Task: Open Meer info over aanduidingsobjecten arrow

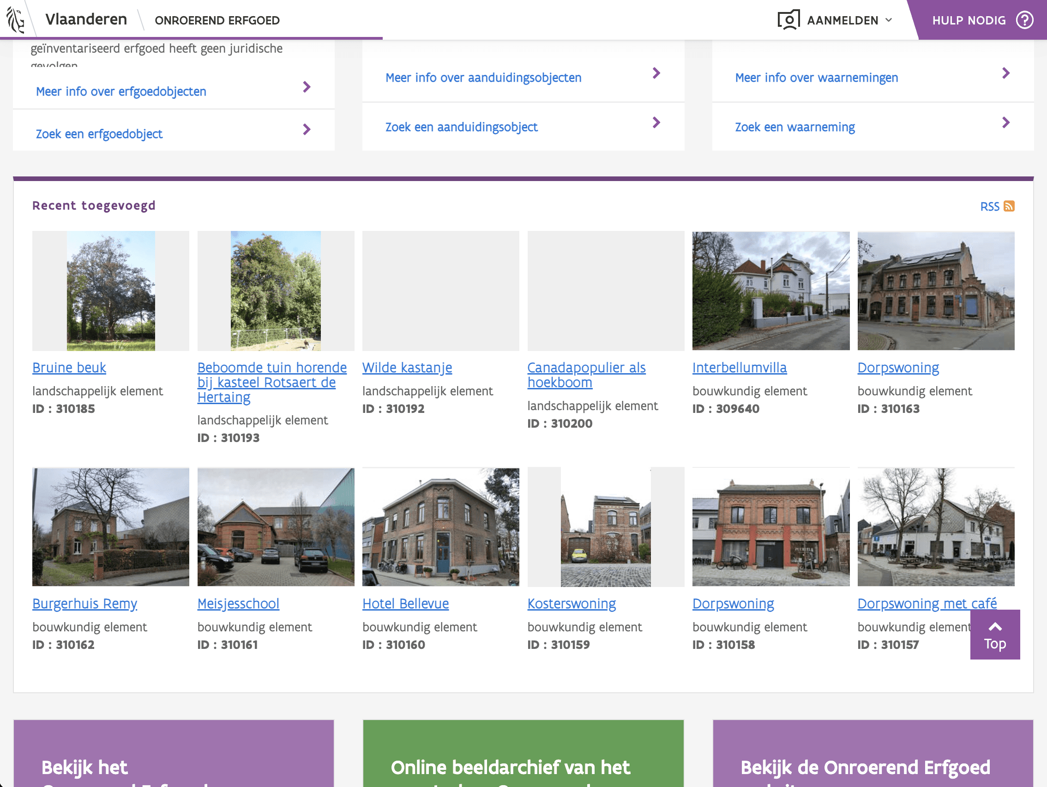Action: 656,73
